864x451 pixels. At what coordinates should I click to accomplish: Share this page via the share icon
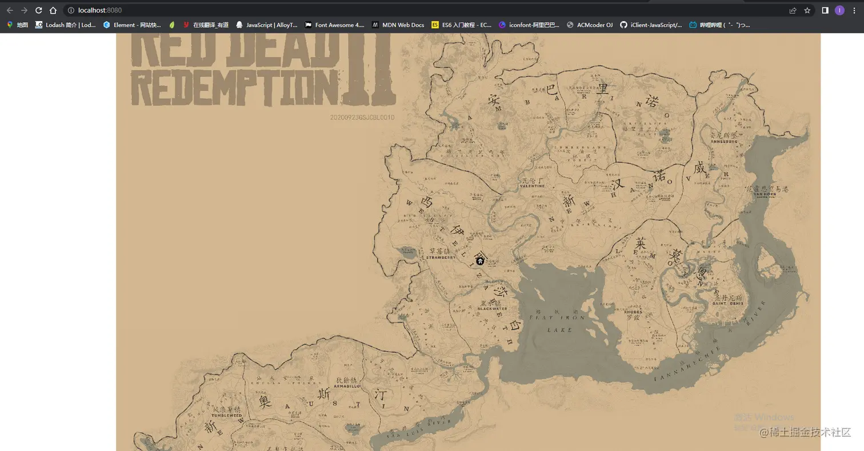(x=793, y=10)
